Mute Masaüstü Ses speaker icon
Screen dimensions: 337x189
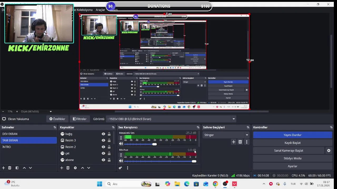coord(121,144)
